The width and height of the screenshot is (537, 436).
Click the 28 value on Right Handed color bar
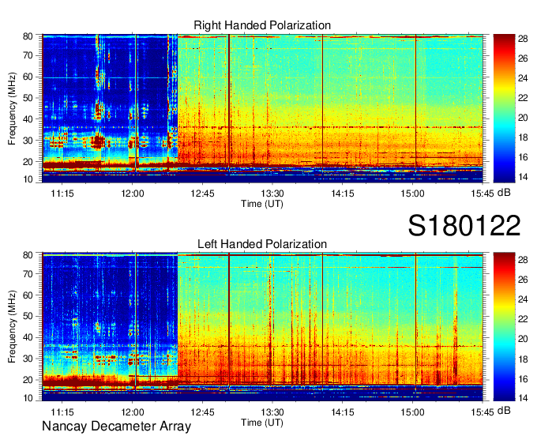[523, 39]
